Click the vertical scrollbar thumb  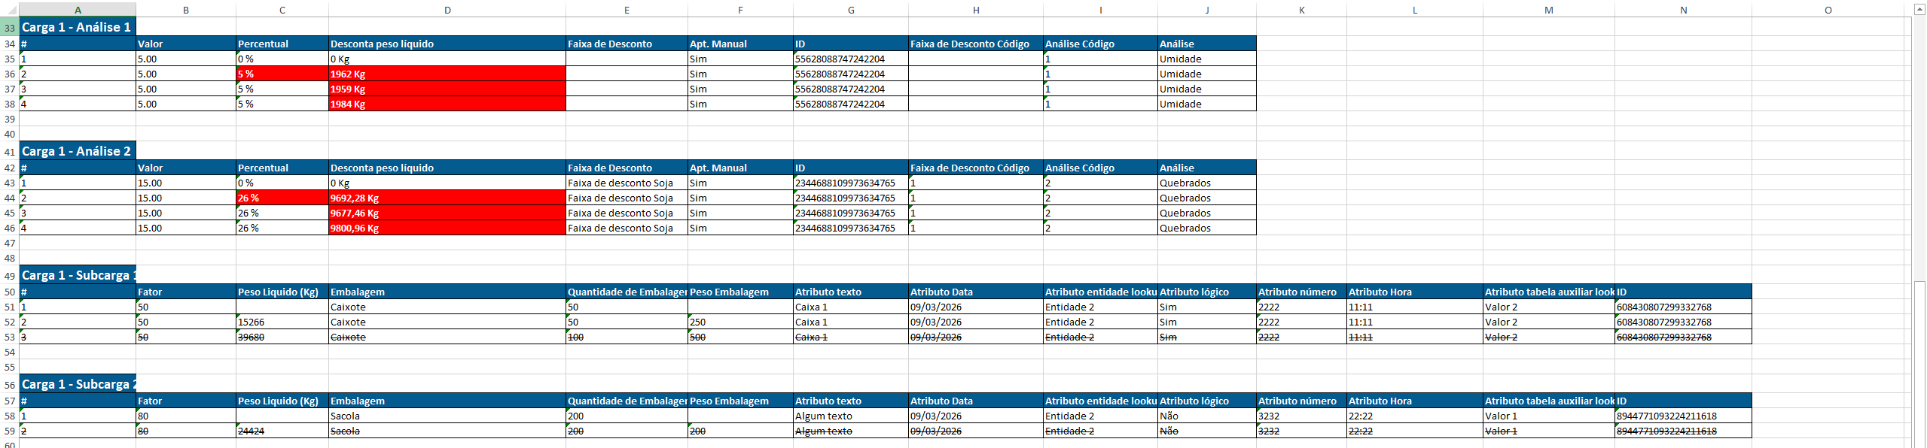[x=1919, y=364]
